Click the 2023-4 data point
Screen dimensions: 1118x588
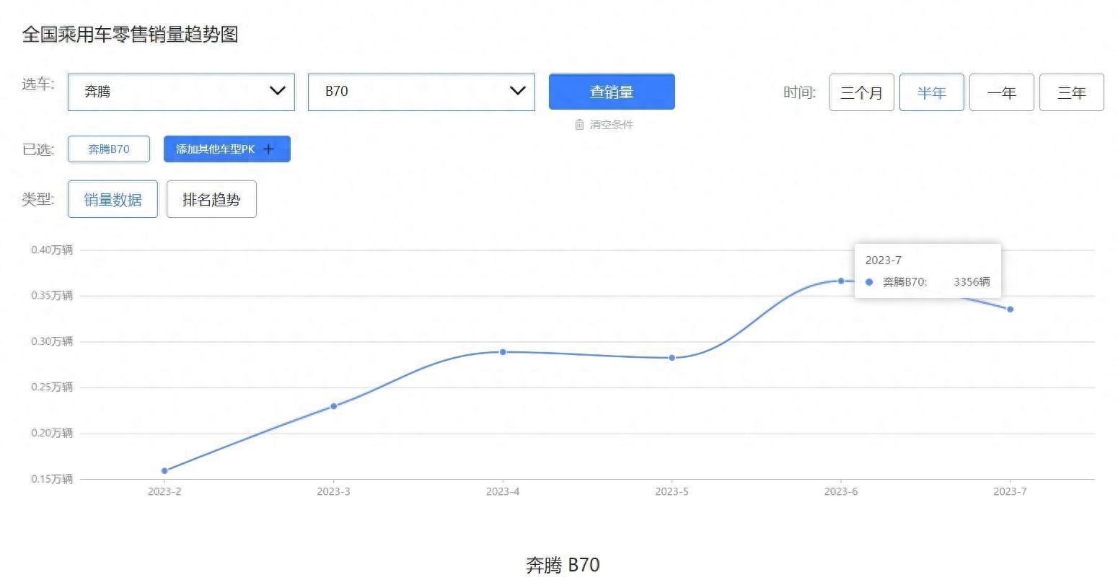click(x=503, y=352)
